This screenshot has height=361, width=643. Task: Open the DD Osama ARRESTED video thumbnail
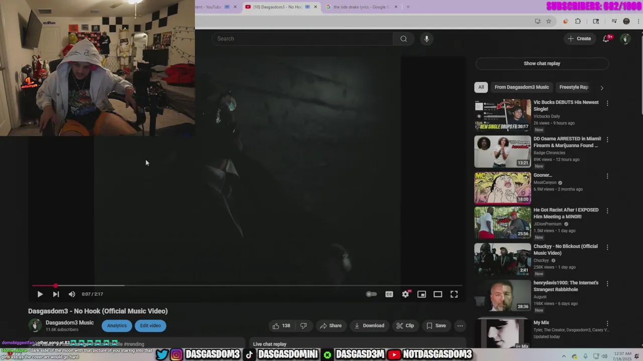pos(502,151)
